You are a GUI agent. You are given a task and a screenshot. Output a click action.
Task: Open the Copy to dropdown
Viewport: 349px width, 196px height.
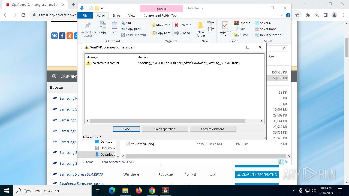click(161, 33)
